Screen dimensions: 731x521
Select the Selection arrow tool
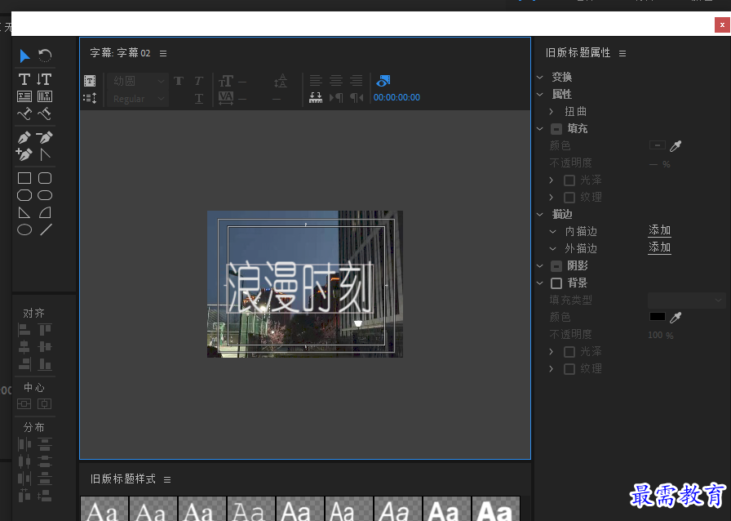coord(24,56)
